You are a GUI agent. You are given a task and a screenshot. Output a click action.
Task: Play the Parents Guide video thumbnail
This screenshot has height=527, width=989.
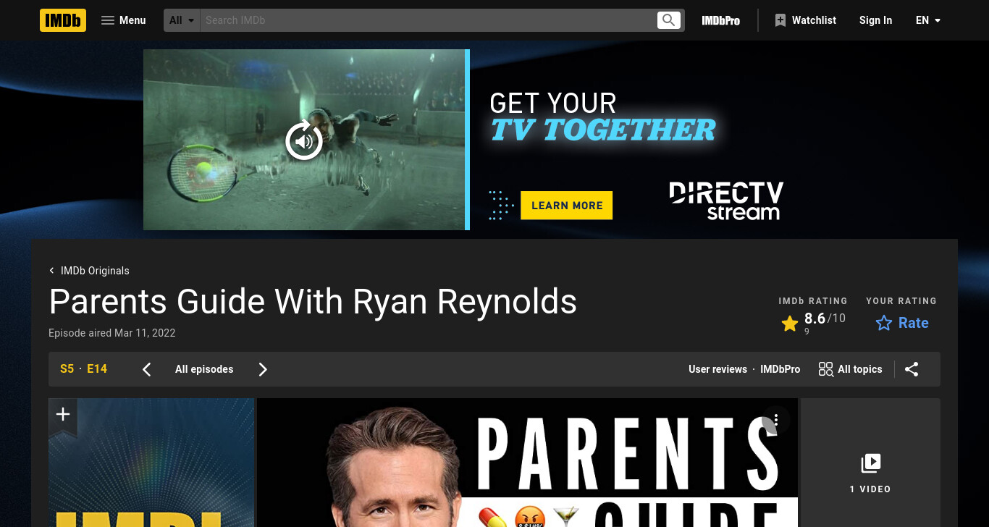click(527, 463)
